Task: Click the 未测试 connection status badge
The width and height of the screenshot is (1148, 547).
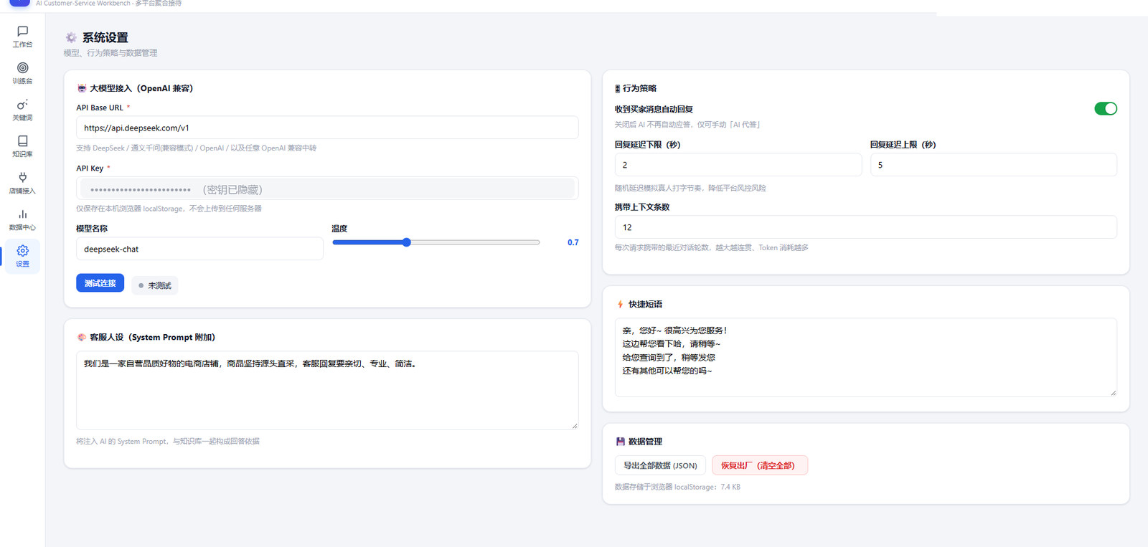Action: (x=155, y=285)
